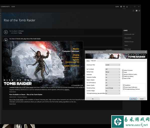Toggle the Specular Reflection Quality checkbox
Screen dimensions: 150x128
click(x=123, y=74)
